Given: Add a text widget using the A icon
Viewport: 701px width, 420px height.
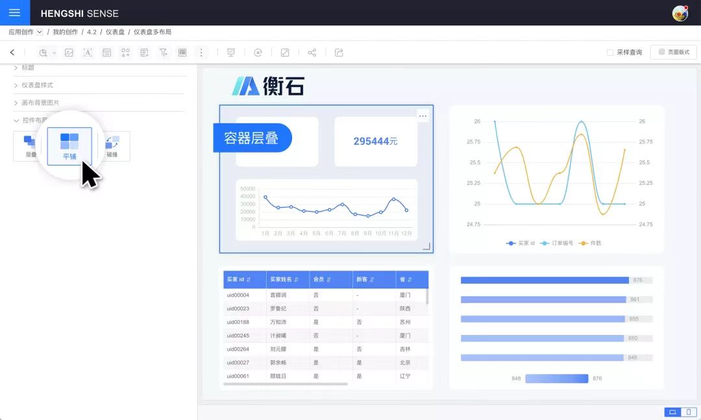Looking at the screenshot, I should point(88,53).
